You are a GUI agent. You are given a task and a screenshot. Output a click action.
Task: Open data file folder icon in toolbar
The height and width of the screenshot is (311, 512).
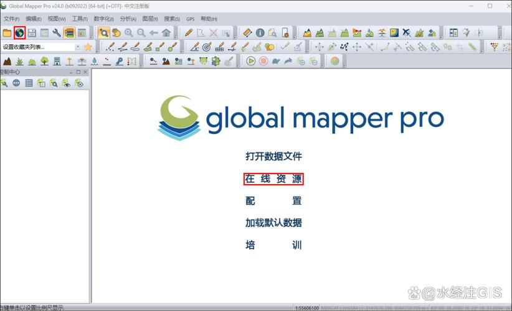pos(7,32)
